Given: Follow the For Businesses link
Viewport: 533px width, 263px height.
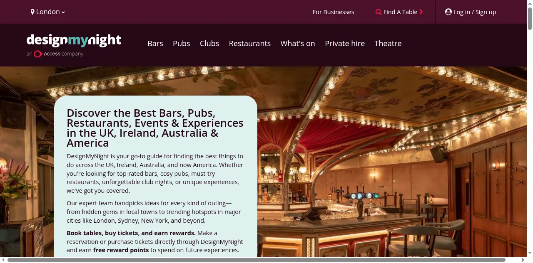Looking at the screenshot, I should [334, 12].
